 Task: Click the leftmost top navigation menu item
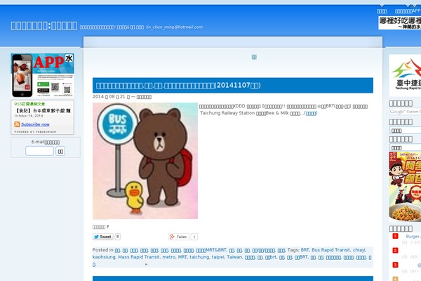coord(382,11)
